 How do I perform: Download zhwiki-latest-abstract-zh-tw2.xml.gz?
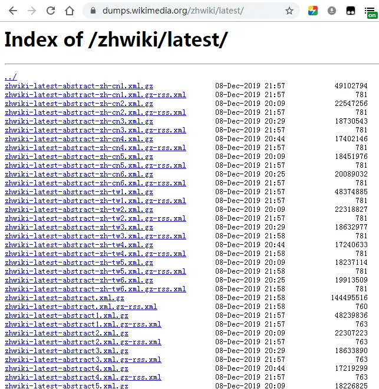(x=79, y=210)
